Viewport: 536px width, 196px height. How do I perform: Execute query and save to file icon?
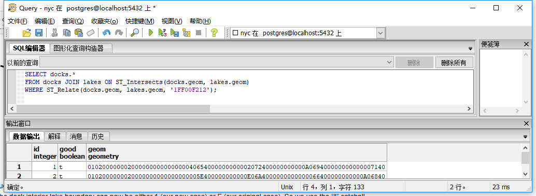[175, 33]
